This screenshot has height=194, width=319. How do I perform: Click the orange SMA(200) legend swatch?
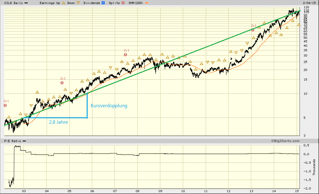click(x=146, y=3)
